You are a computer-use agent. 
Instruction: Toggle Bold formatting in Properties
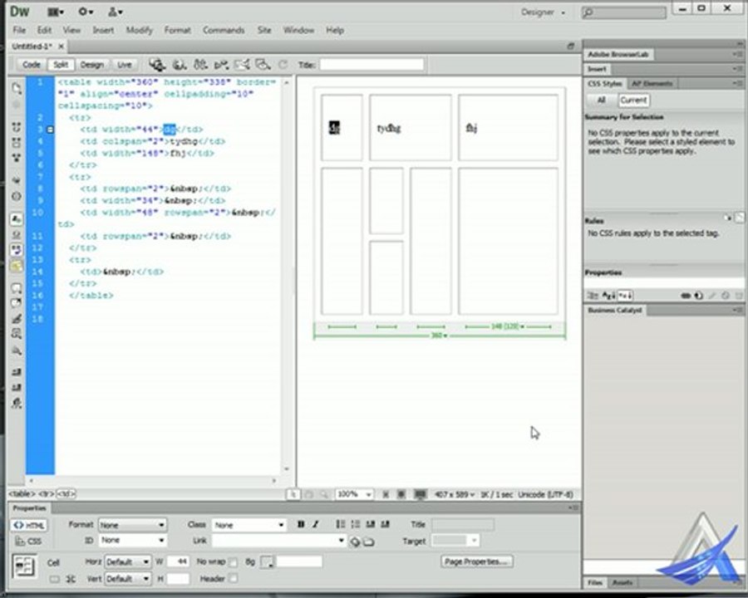pos(301,524)
